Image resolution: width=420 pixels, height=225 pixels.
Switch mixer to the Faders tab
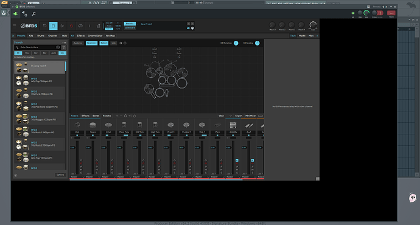[75, 116]
